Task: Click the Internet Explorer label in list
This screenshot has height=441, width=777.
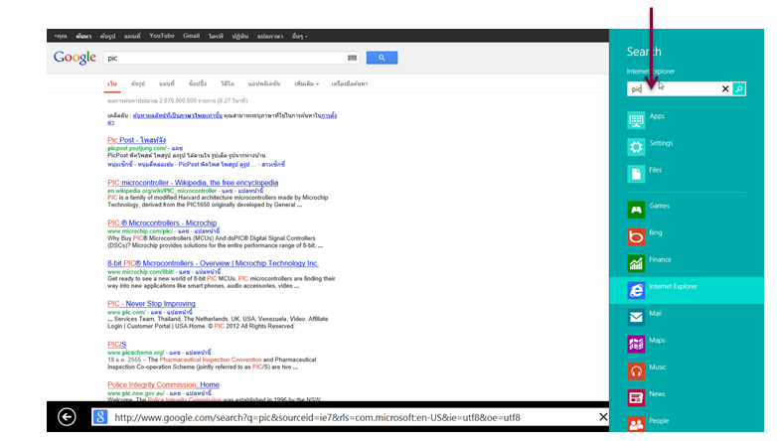Action: (x=673, y=286)
